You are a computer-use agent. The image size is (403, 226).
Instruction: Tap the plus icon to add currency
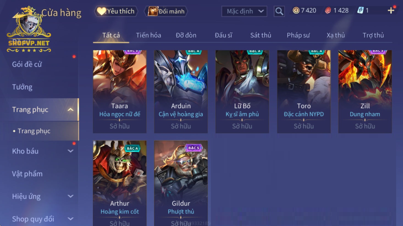pyautogui.click(x=391, y=10)
